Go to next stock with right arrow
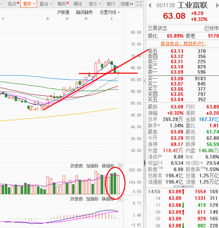The height and width of the screenshot is (228, 219). 217,6
